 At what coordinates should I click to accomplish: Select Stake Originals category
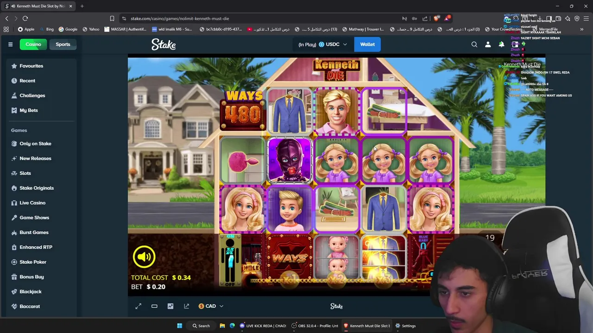coord(41,188)
